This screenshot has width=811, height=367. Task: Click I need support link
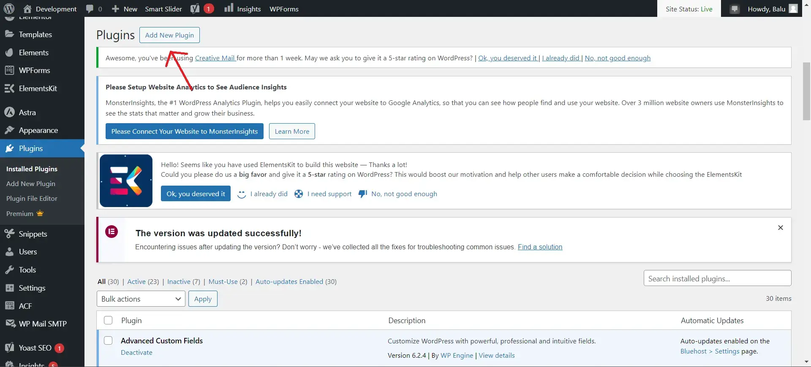(x=329, y=194)
